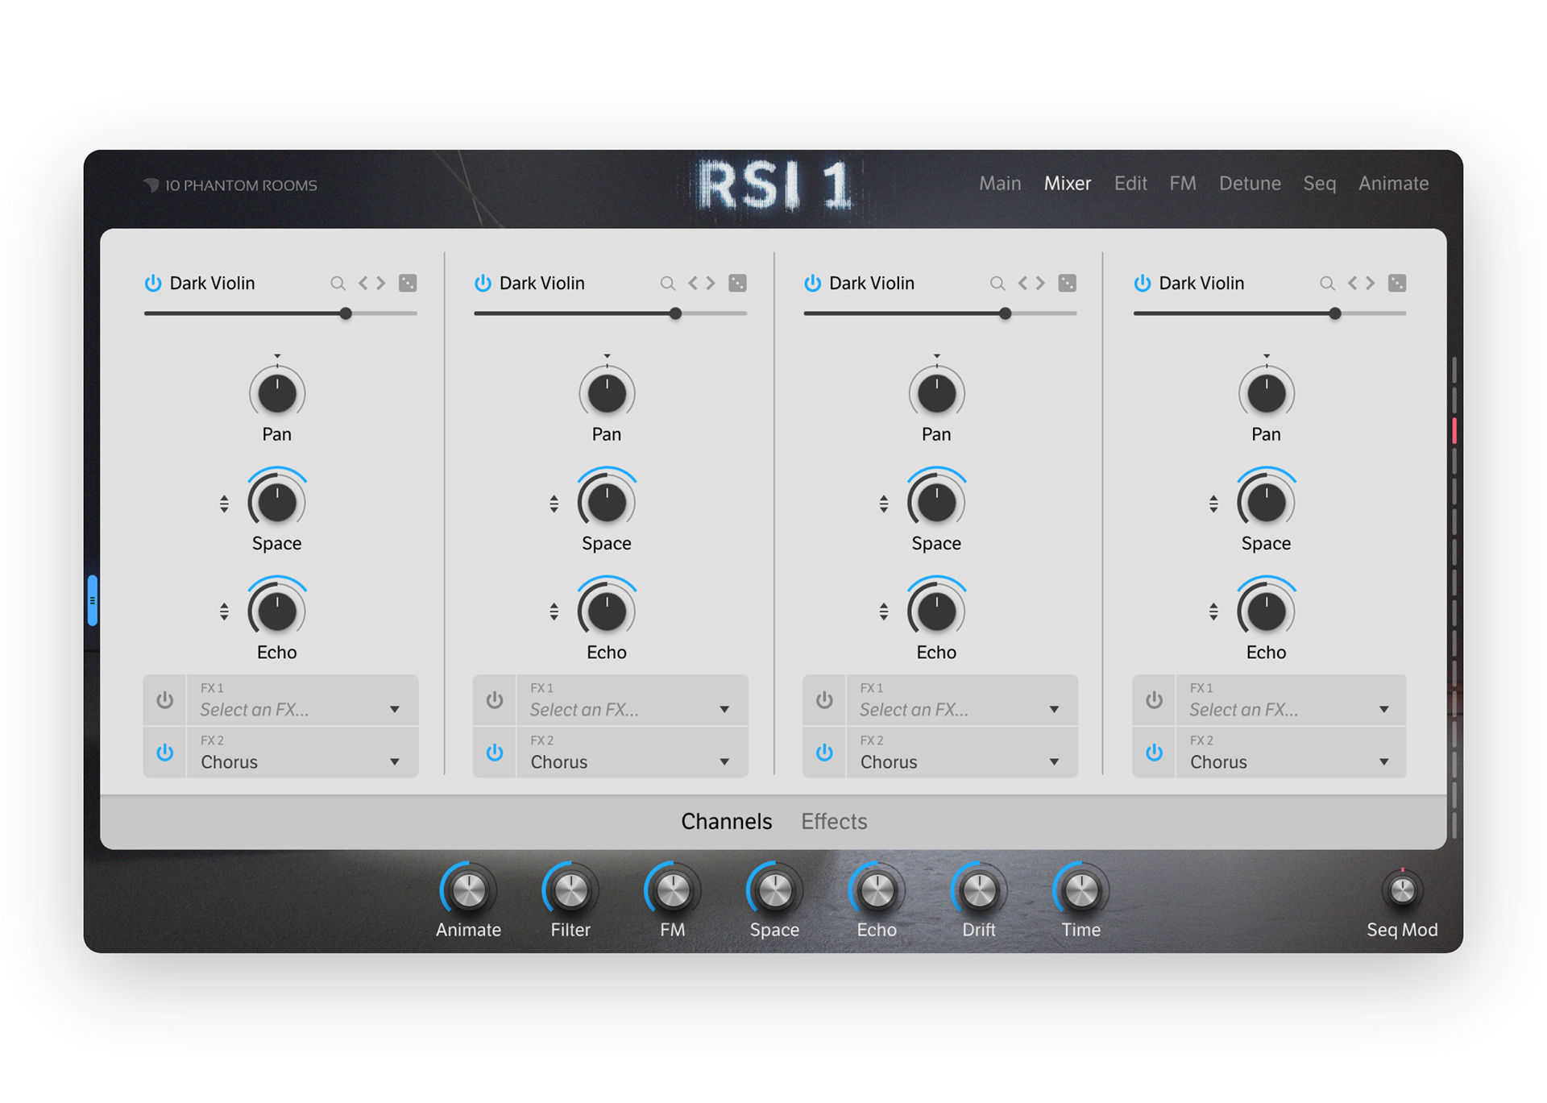Click the volume slider of third channel

click(x=940, y=313)
